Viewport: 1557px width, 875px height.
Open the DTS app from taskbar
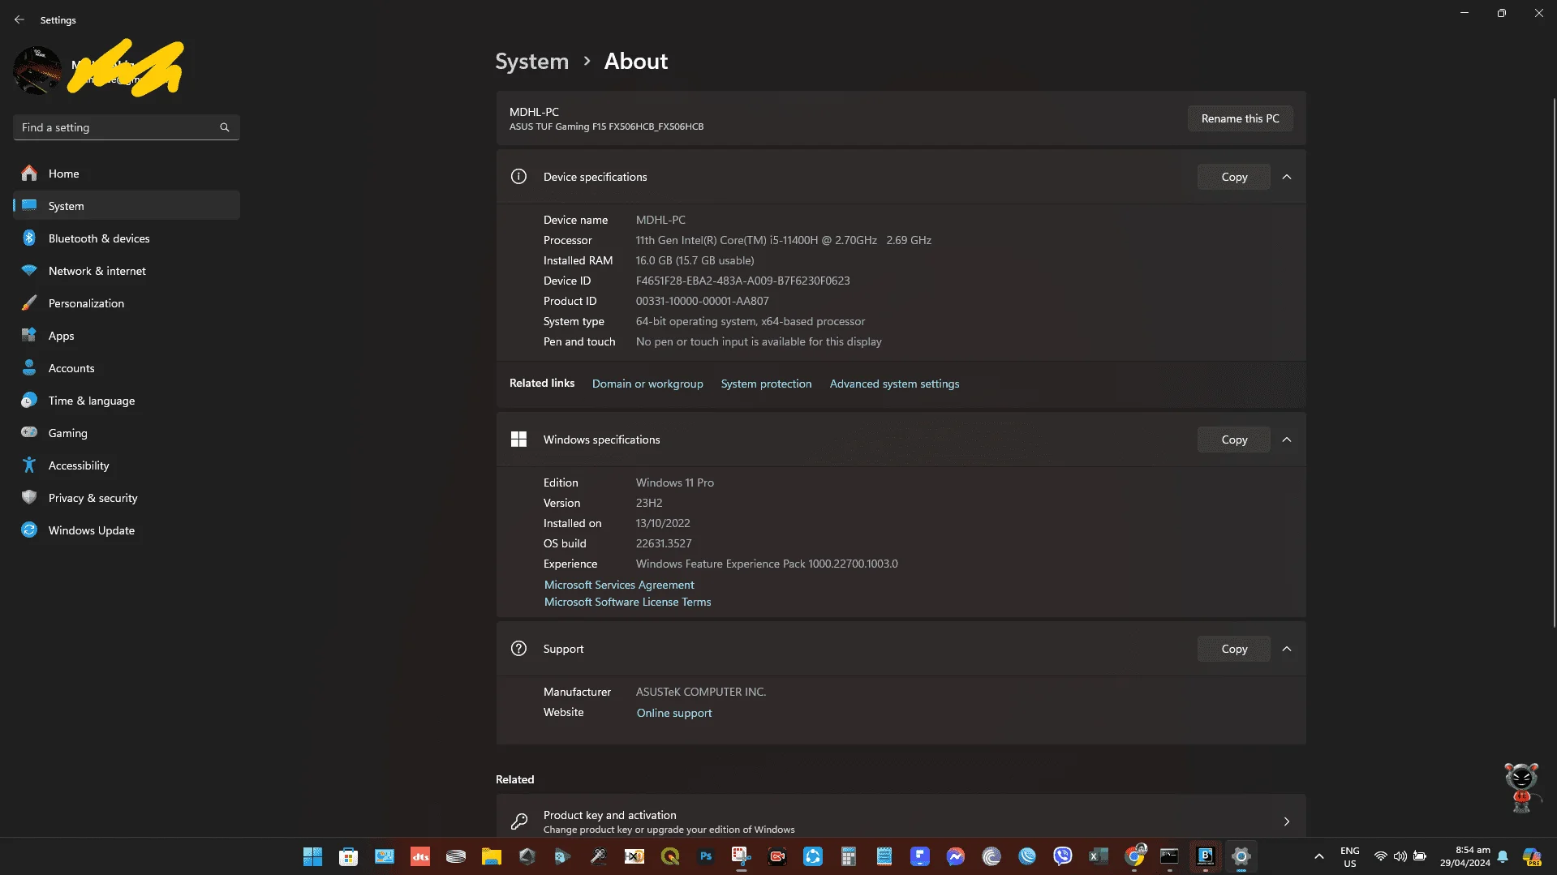tap(419, 856)
